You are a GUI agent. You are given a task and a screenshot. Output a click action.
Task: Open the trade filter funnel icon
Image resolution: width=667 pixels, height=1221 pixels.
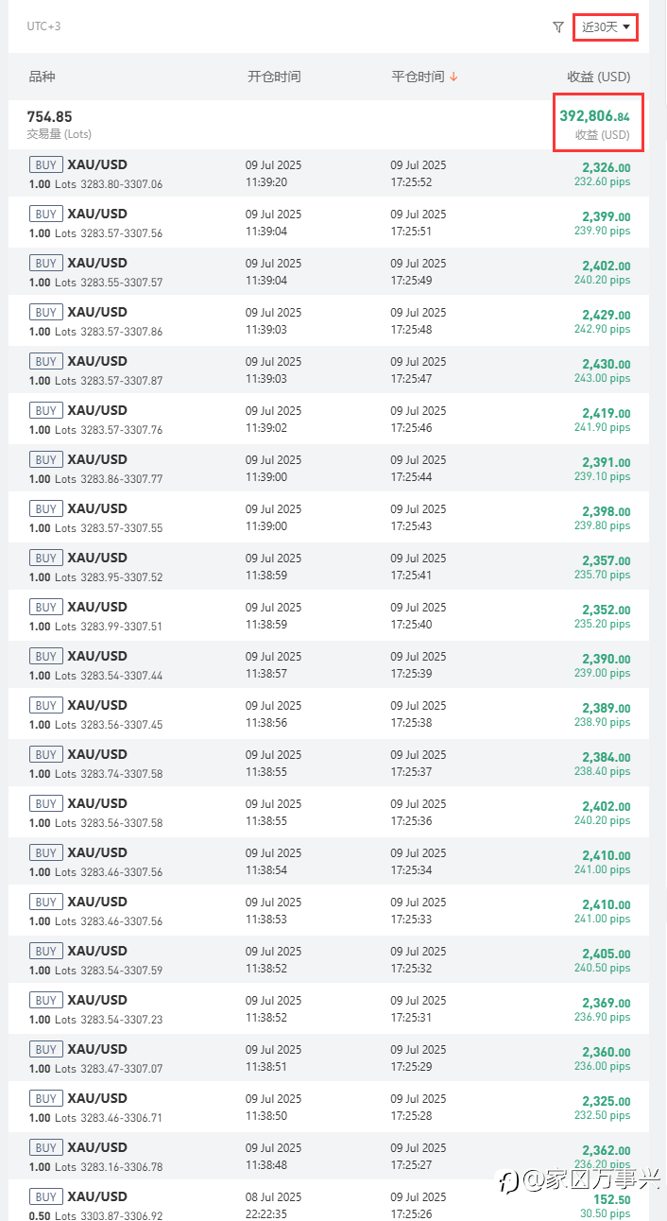point(558,27)
